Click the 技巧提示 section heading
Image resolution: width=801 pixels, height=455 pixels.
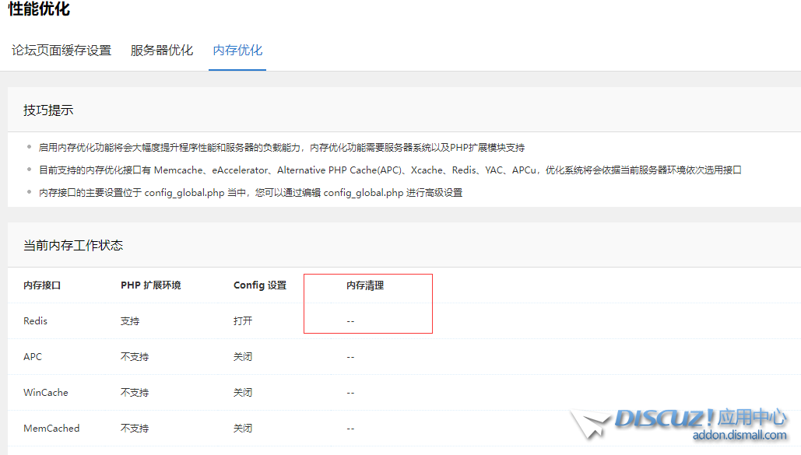[x=48, y=110]
